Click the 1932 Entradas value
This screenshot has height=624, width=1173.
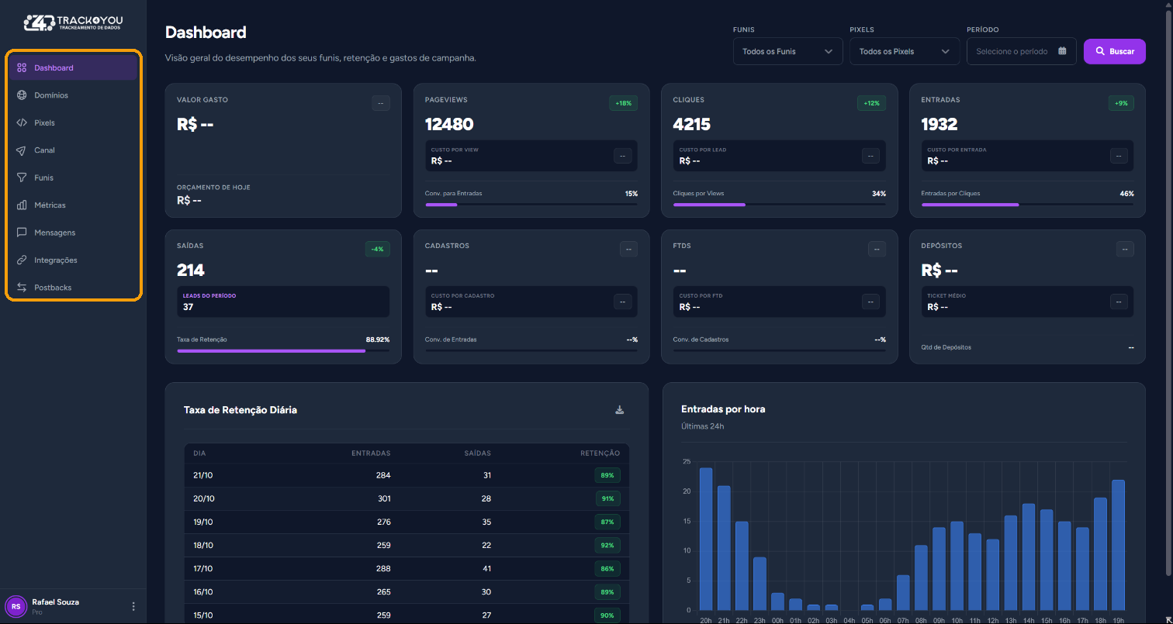pyautogui.click(x=939, y=124)
